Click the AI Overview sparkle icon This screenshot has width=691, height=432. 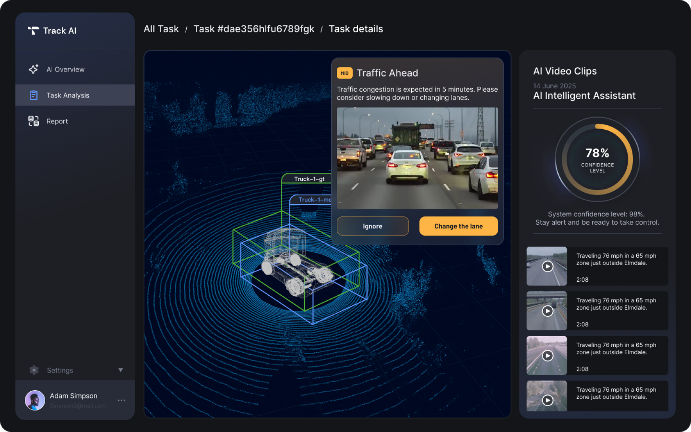coord(34,69)
